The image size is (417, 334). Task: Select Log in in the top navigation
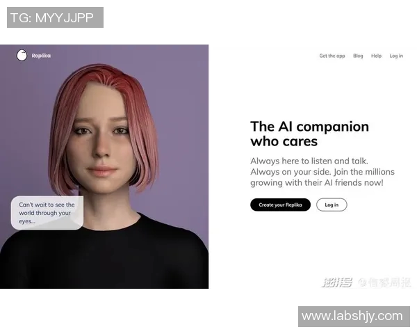tap(396, 56)
